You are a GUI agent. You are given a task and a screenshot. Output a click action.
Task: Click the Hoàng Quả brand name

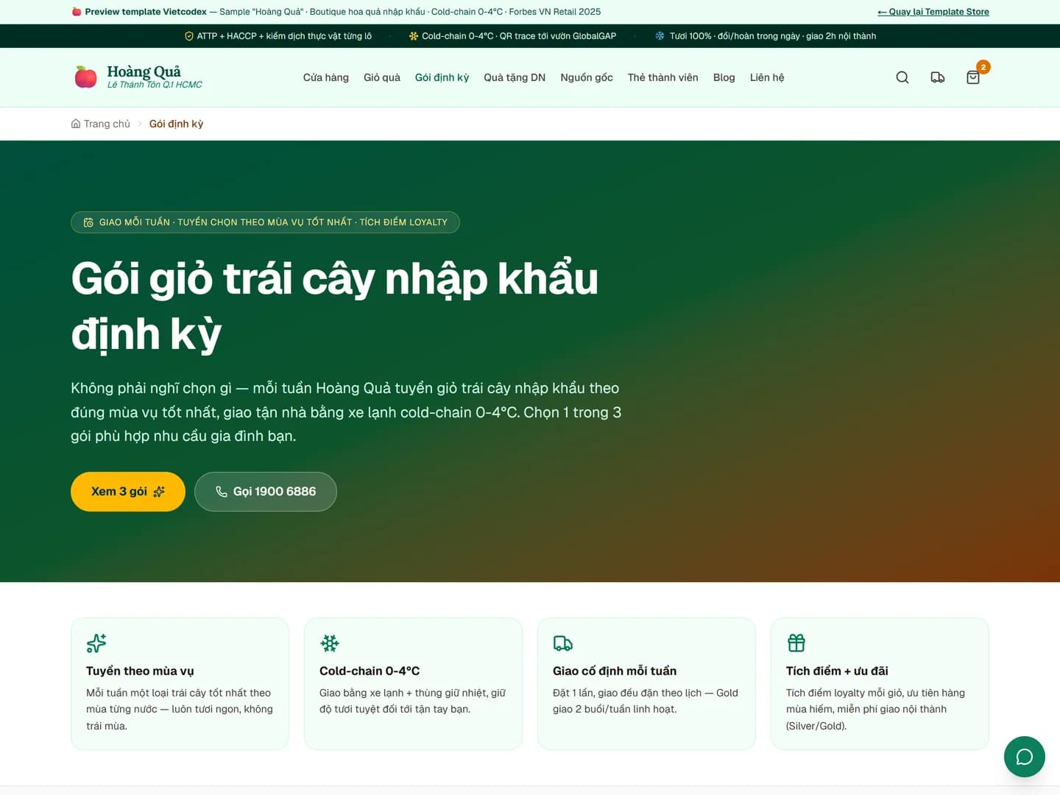[144, 71]
